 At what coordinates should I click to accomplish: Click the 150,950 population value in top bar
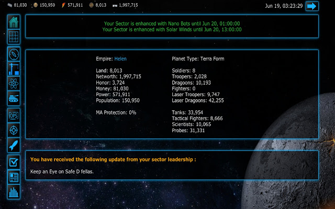(x=47, y=5)
